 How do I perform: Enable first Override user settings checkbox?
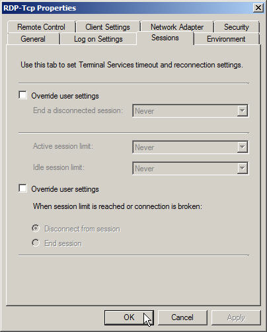[23, 95]
